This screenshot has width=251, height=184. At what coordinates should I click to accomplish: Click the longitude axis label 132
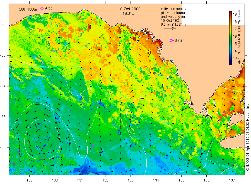tap(105, 180)
